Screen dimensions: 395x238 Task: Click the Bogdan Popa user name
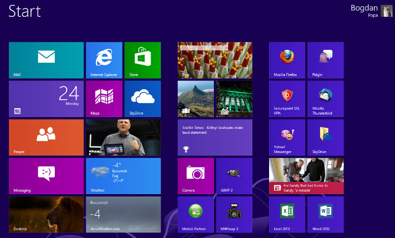pos(364,11)
